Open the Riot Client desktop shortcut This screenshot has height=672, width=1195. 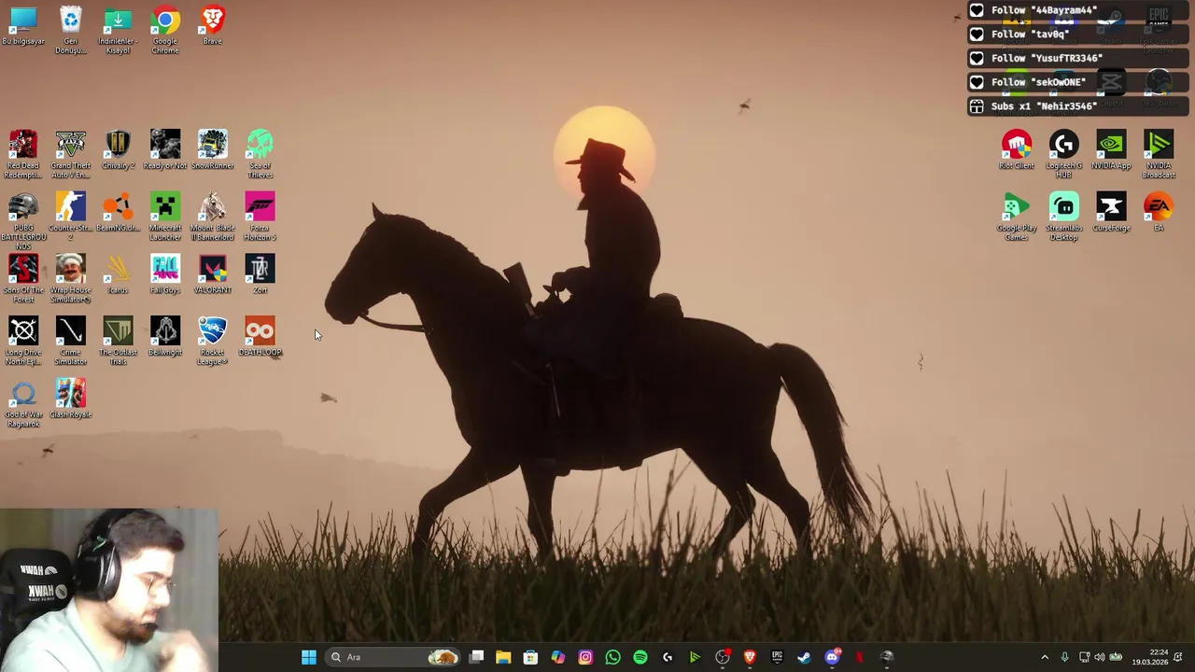[x=1017, y=150]
